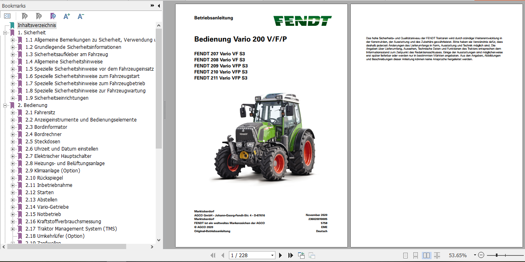Go to 2.15 Notbetrieb bookmark

pos(43,214)
